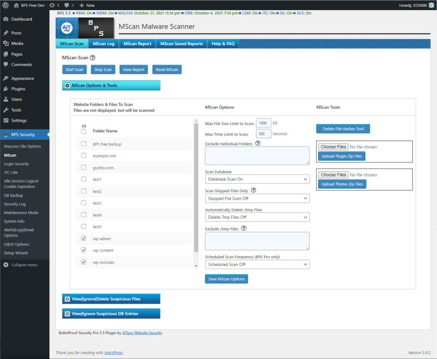This screenshot has width=437, height=359.
Task: Check the gumby.com folder checkbox
Action: pyautogui.click(x=84, y=168)
